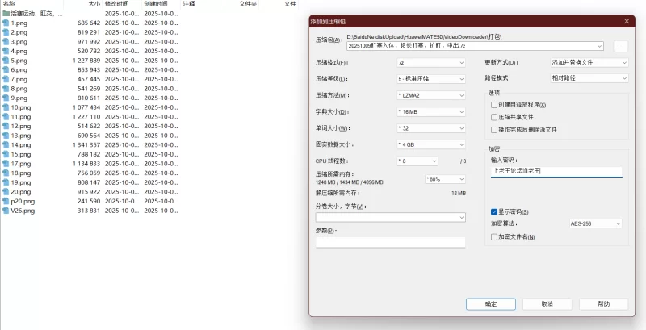Open the 加密算法 AES-256 dropdown

(x=595, y=223)
